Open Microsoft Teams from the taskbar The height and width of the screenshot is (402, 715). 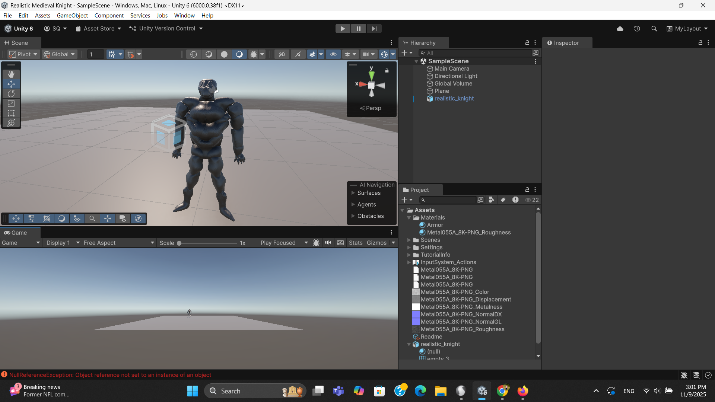(339, 391)
